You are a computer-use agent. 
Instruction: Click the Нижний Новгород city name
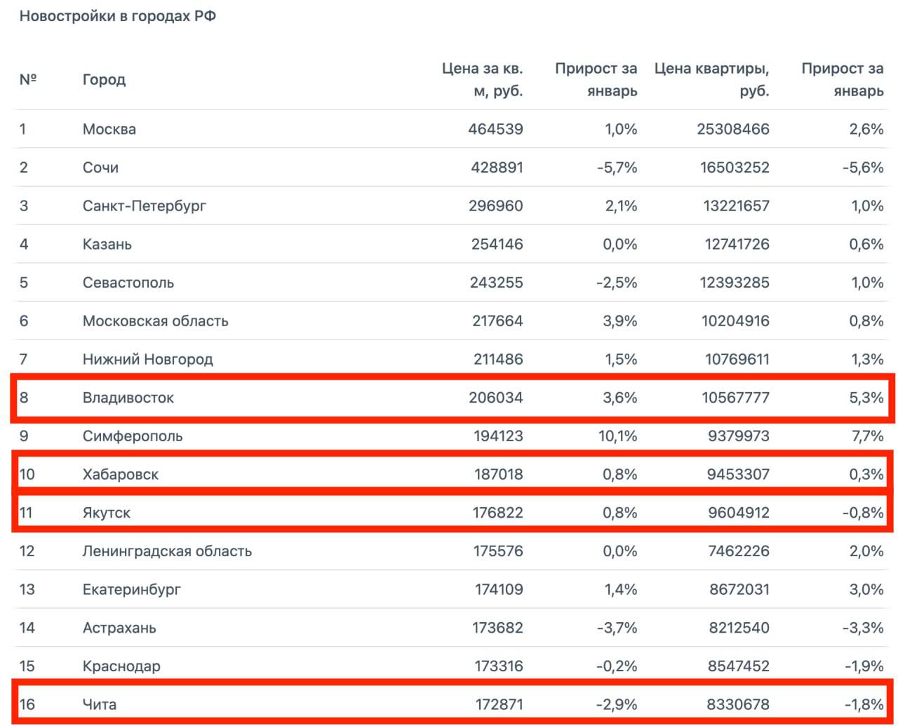pyautogui.click(x=147, y=359)
